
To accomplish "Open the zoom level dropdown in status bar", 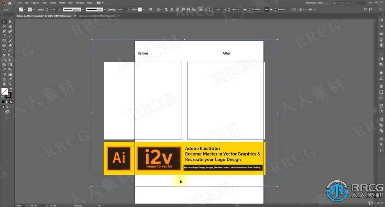I will 28,206.
